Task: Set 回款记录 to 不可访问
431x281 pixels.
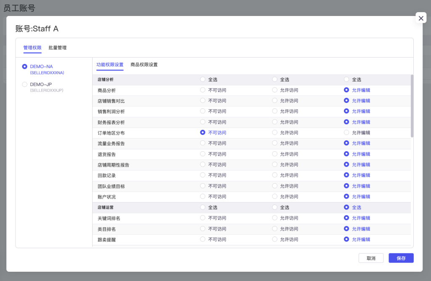Action: pos(202,175)
